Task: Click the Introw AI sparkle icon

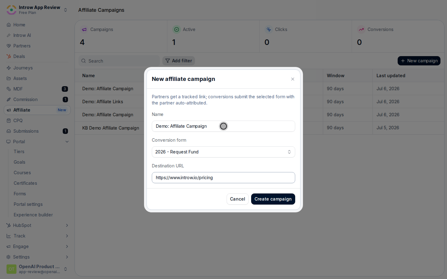Action: 9,35
